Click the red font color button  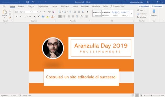coord(52,16)
